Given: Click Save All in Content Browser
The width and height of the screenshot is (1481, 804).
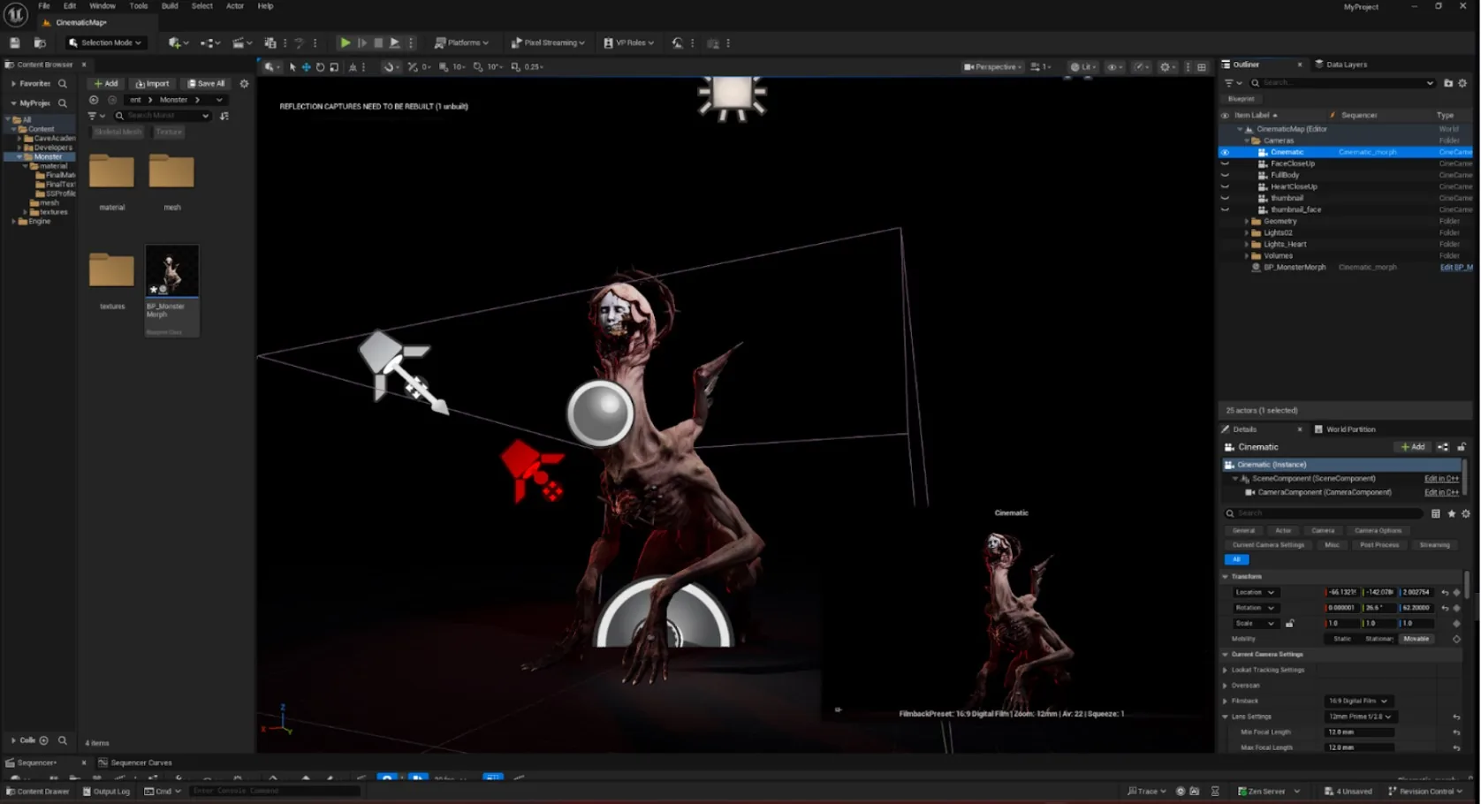Looking at the screenshot, I should 207,84.
